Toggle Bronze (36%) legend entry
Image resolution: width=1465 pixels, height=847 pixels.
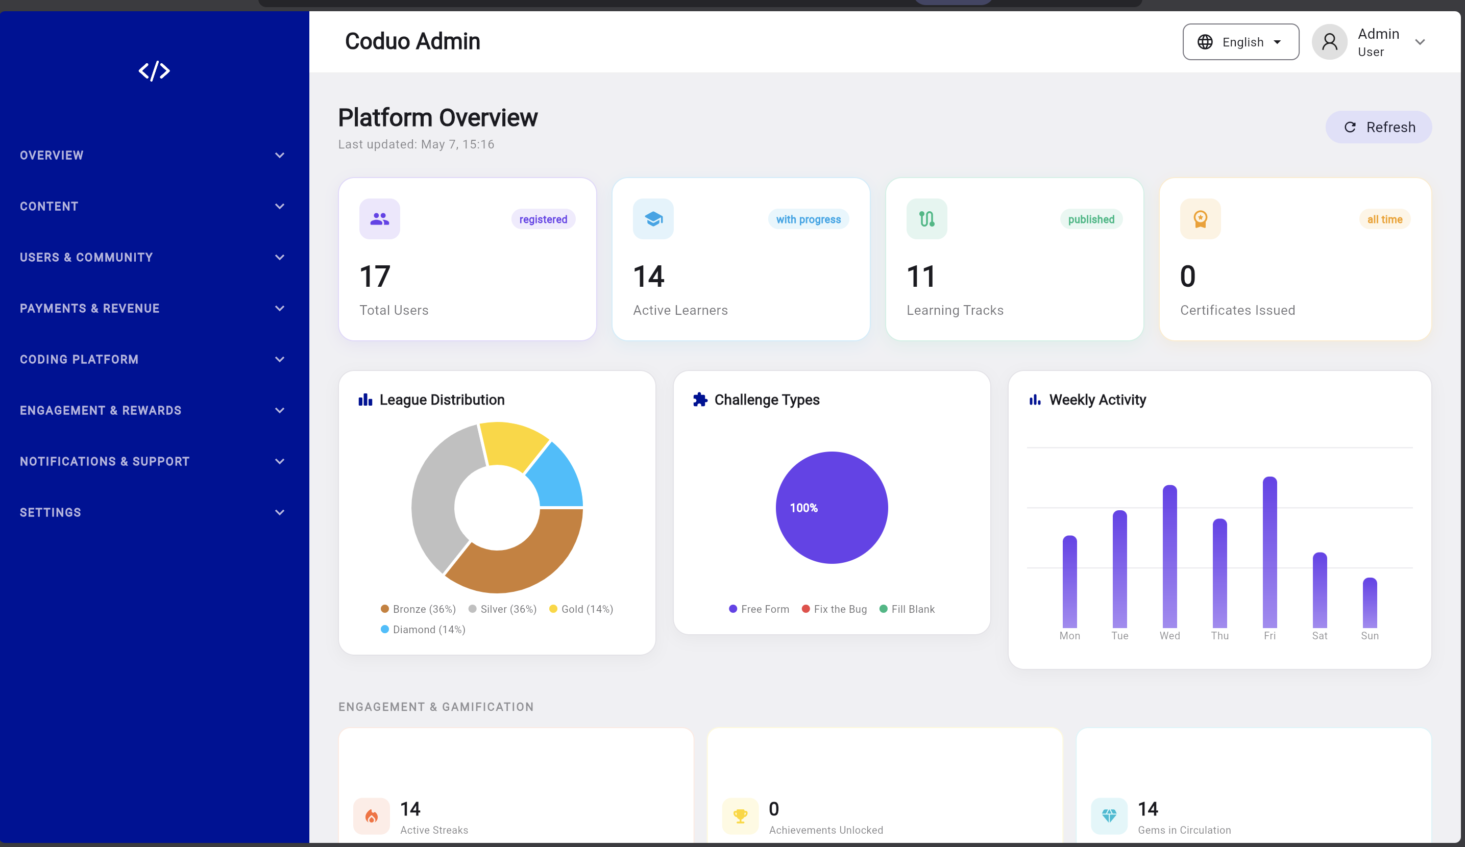[x=418, y=609]
